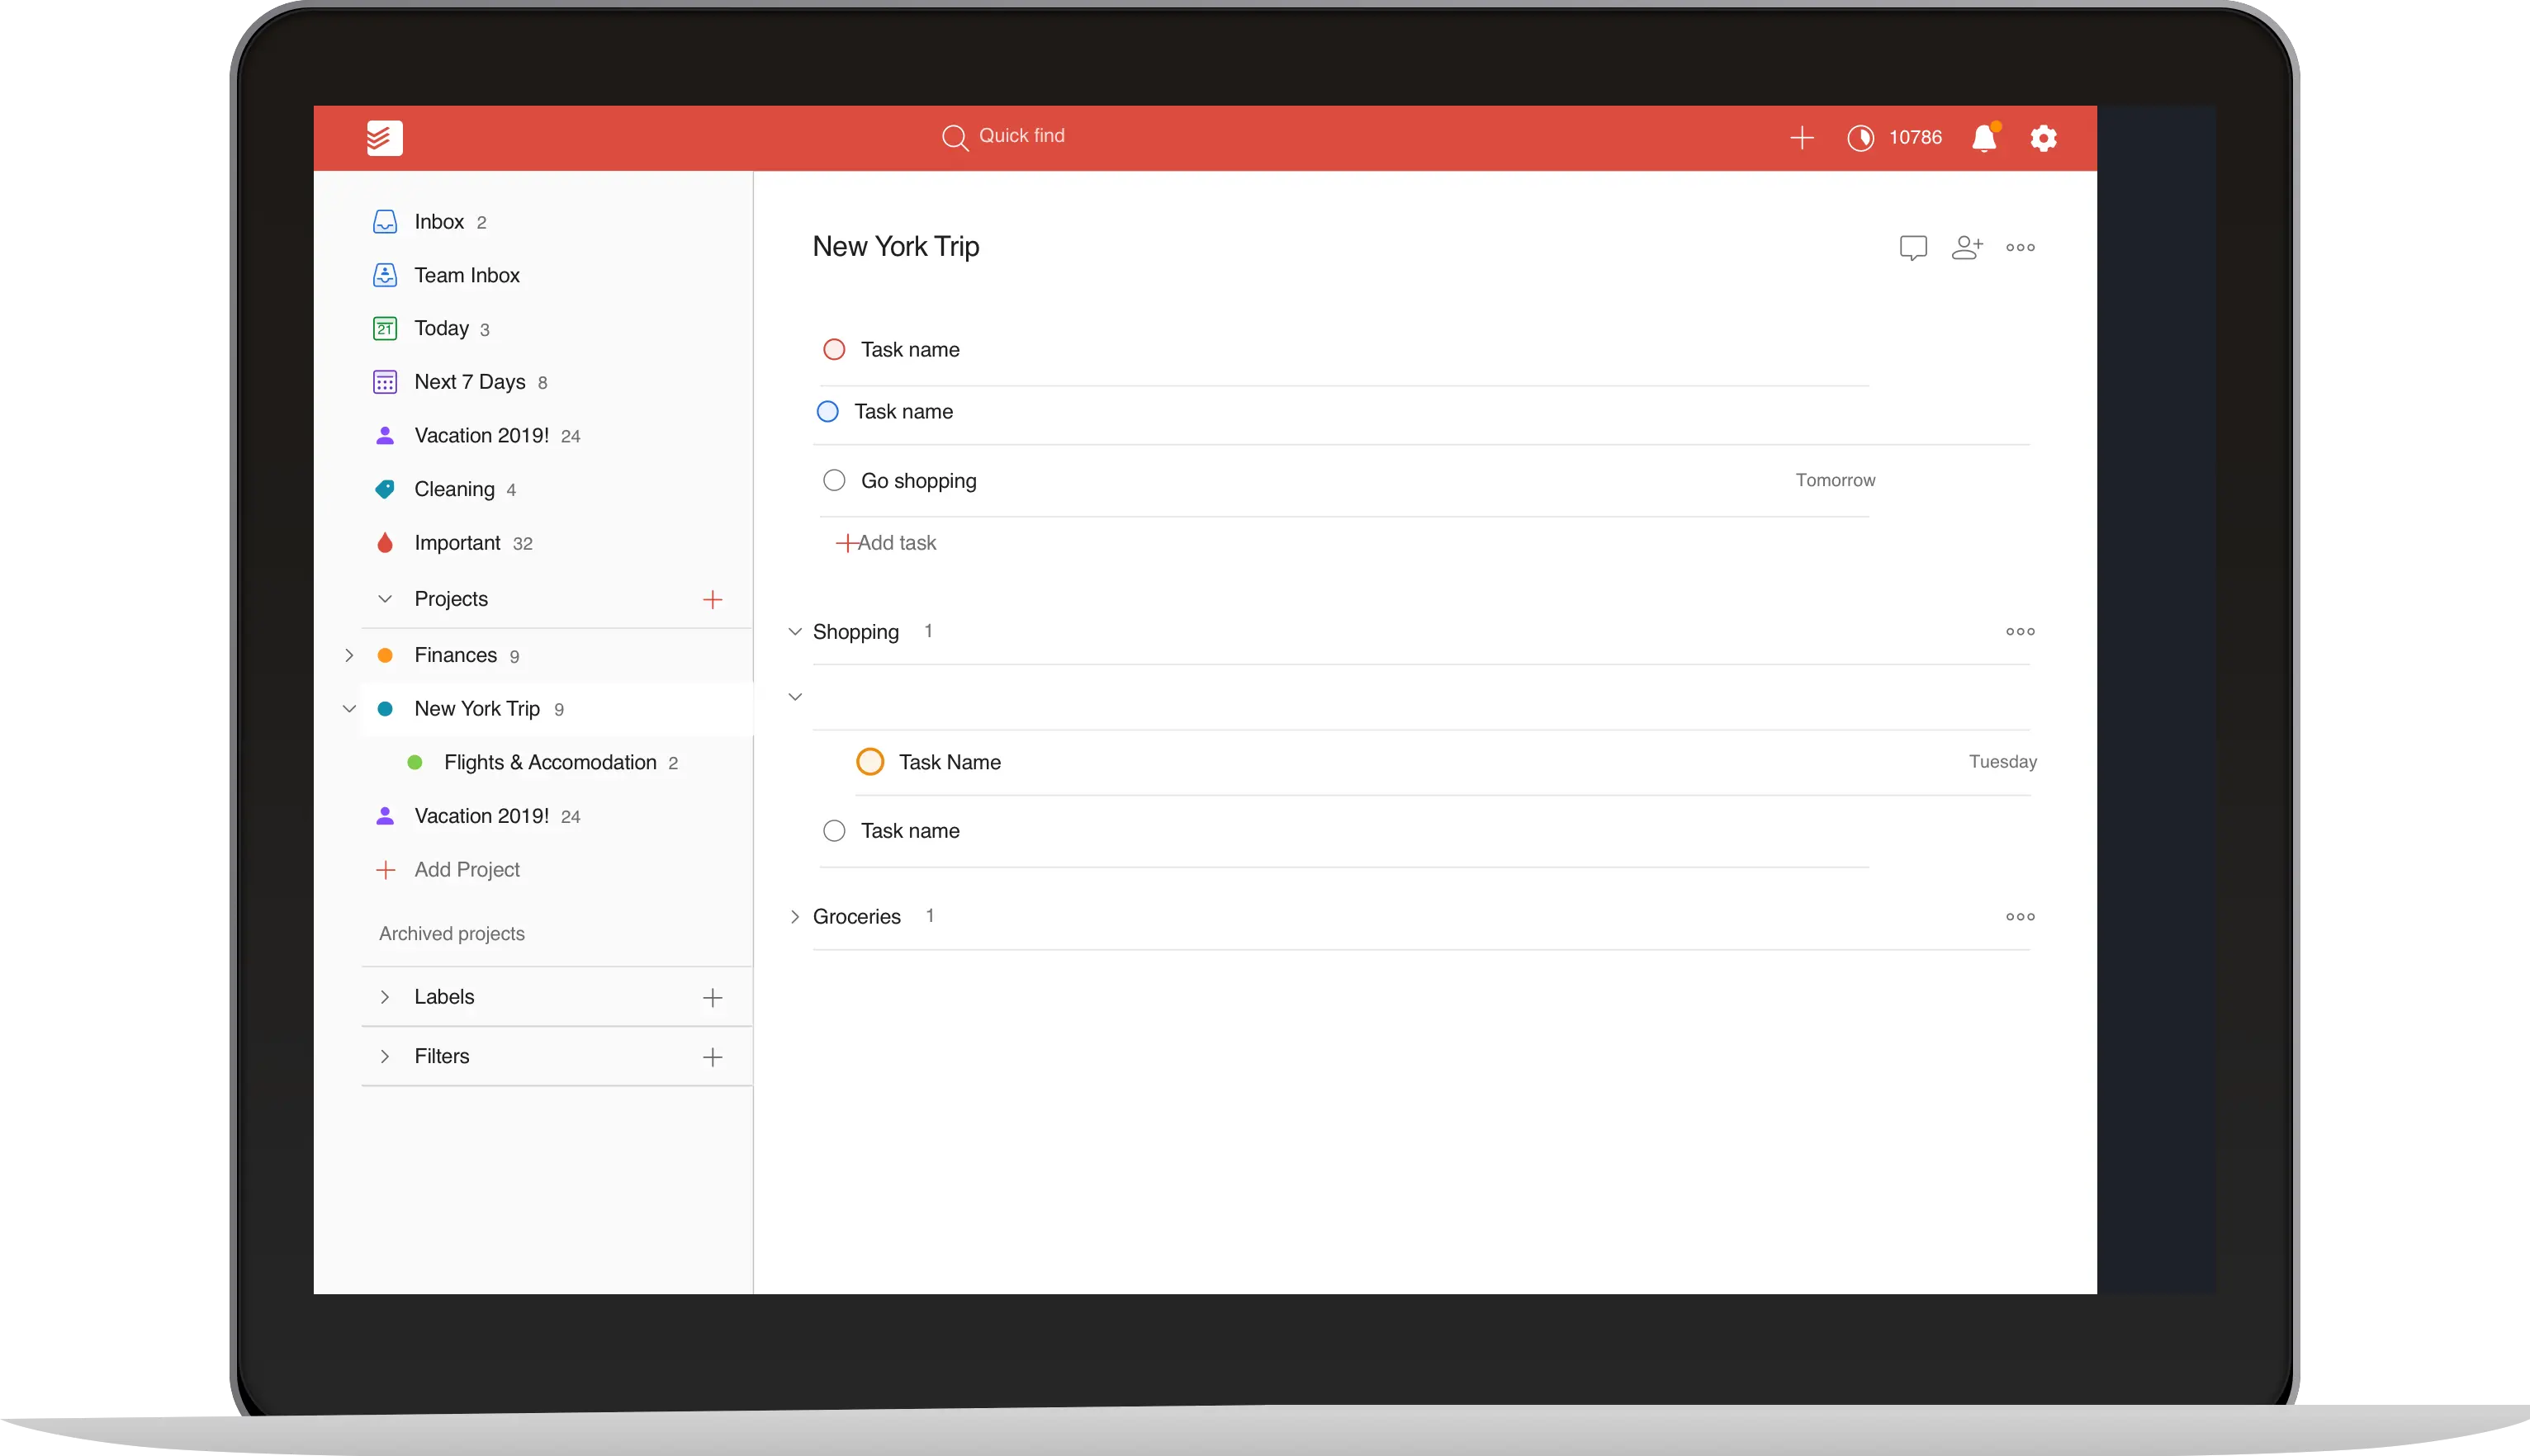
Task: Check off the red-circled Task name
Action: [833, 349]
